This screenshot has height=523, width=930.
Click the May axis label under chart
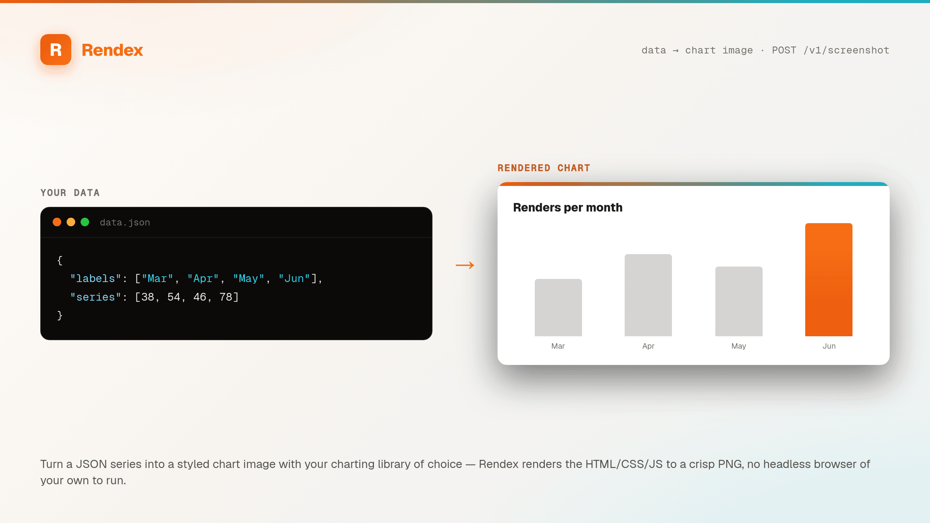739,346
